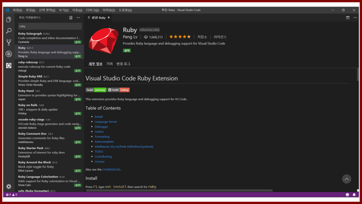Click the build failing badge
Screen dimensions: 362x204
(x=118, y=90)
